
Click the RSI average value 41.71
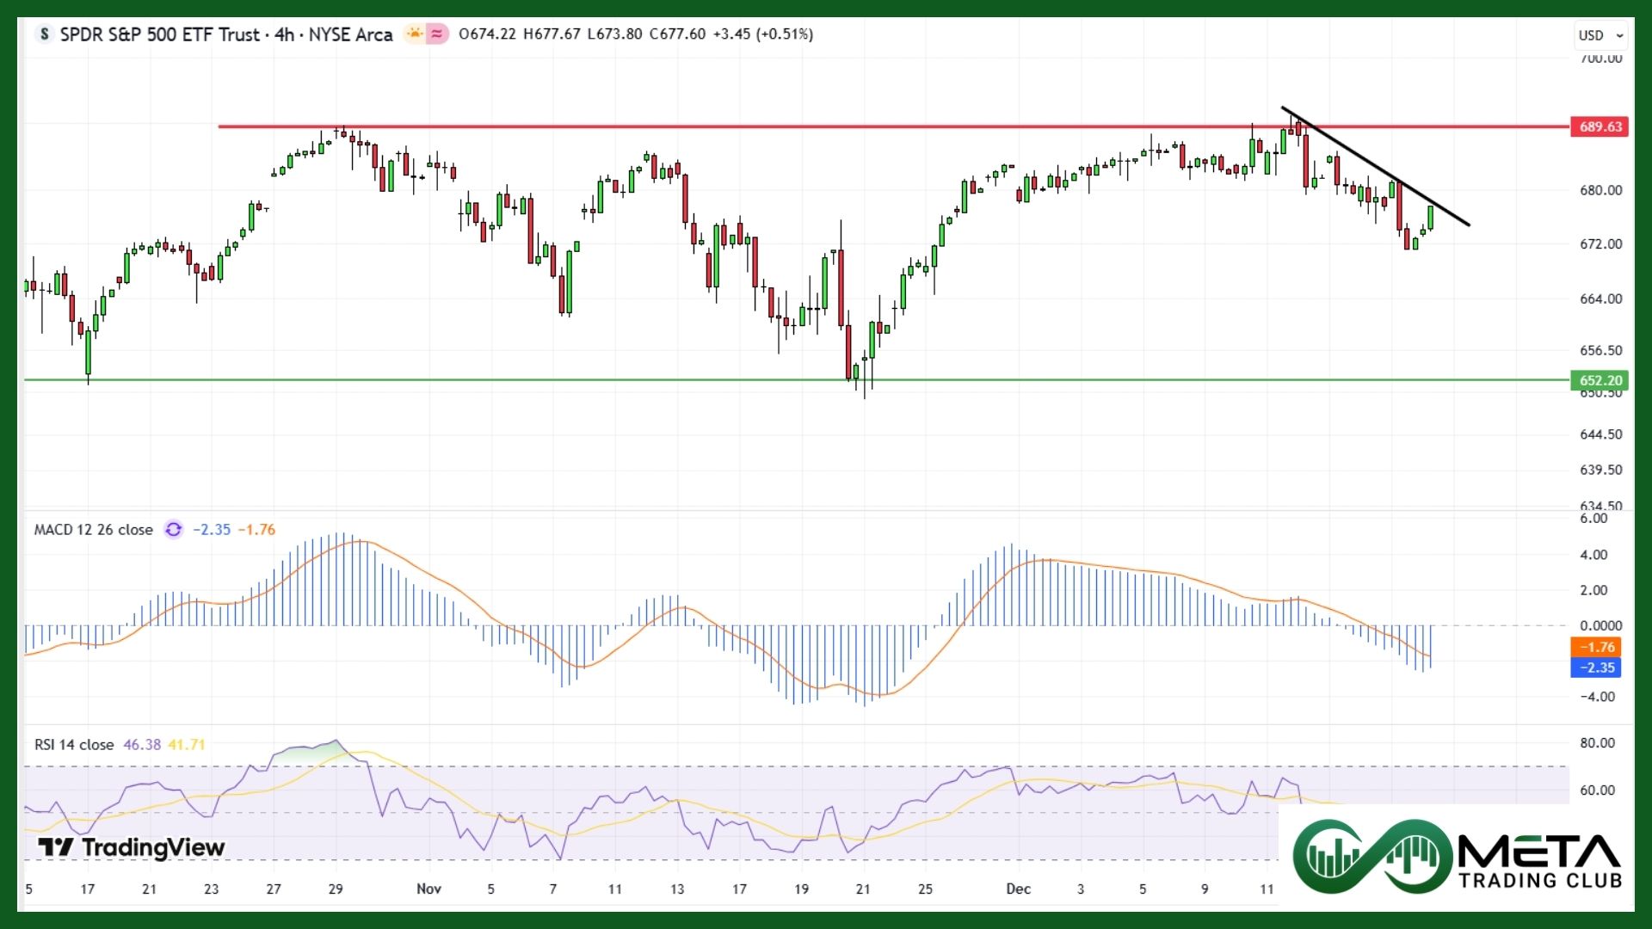(x=187, y=745)
